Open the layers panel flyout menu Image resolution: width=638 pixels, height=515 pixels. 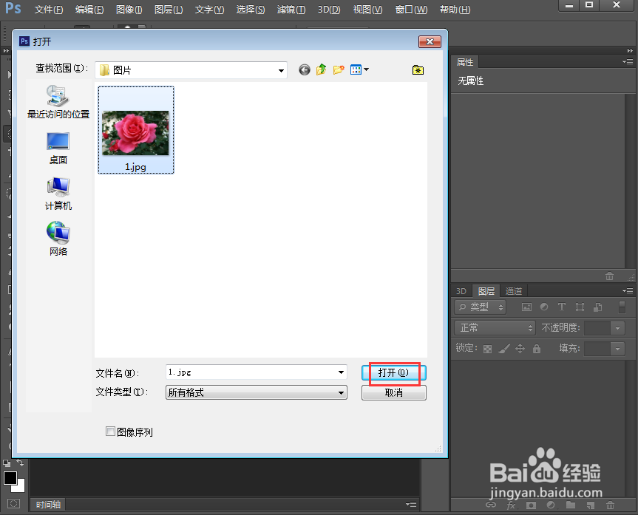click(x=628, y=291)
